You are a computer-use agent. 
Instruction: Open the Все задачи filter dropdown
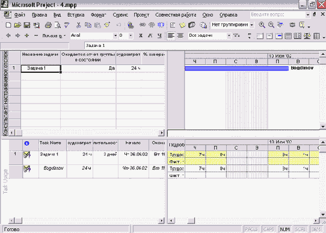point(229,36)
